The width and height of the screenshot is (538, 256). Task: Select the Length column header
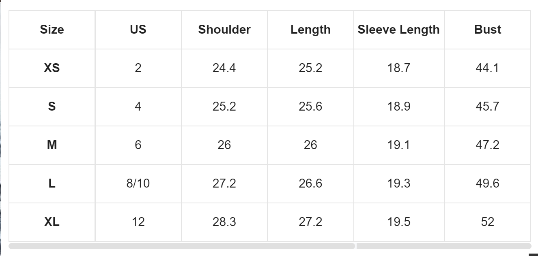(310, 30)
